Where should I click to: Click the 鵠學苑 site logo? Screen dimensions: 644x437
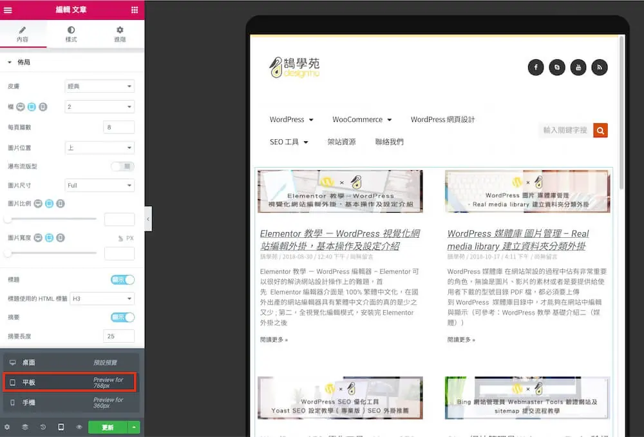pyautogui.click(x=294, y=68)
